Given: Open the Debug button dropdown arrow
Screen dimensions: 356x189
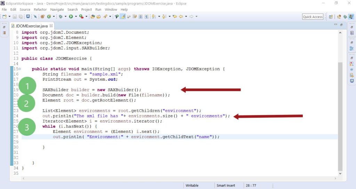Looking at the screenshot, I should (x=65, y=16).
